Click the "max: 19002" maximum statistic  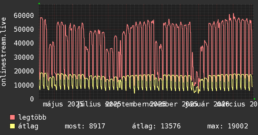click(x=227, y=126)
